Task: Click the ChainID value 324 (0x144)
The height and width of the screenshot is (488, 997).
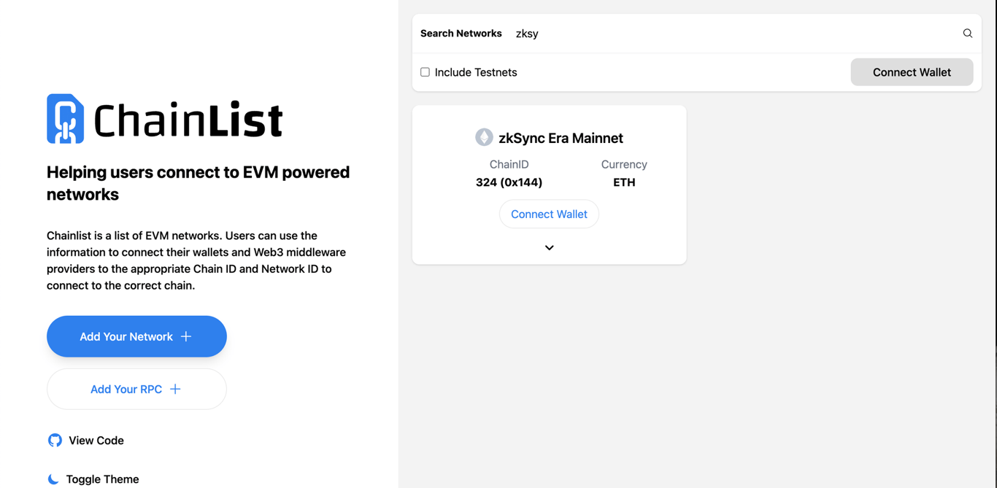Action: click(x=509, y=182)
